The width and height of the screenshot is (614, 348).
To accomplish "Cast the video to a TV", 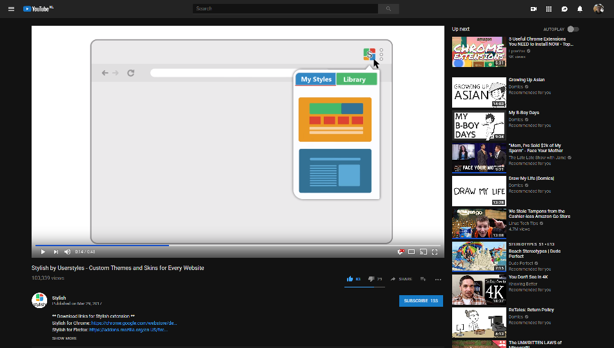I will [x=423, y=252].
